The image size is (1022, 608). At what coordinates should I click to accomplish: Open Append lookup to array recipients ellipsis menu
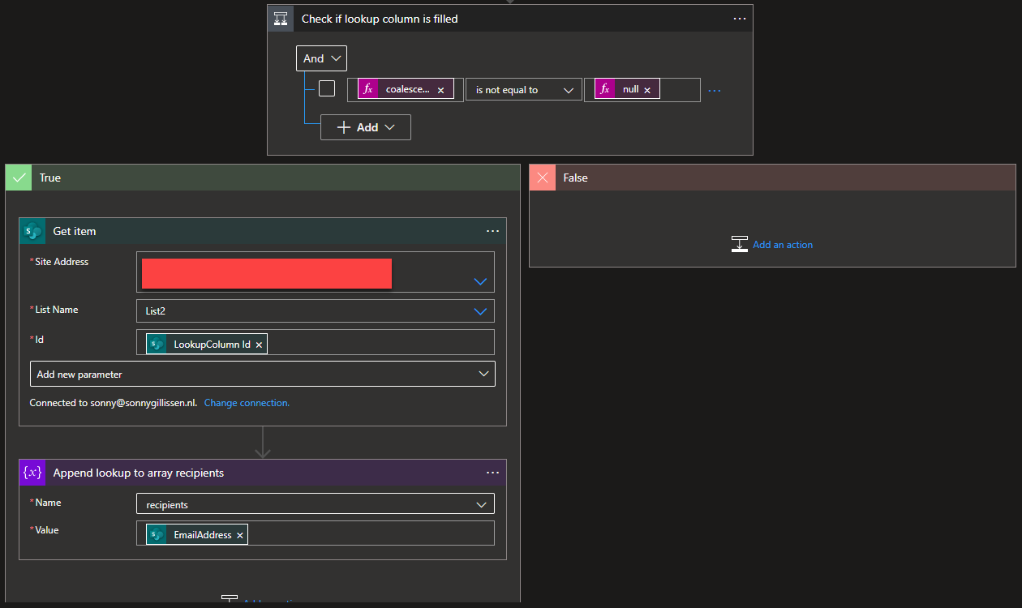(492, 473)
